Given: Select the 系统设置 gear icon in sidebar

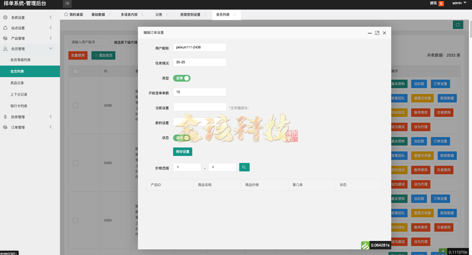Looking at the screenshot, I should pos(5,17).
